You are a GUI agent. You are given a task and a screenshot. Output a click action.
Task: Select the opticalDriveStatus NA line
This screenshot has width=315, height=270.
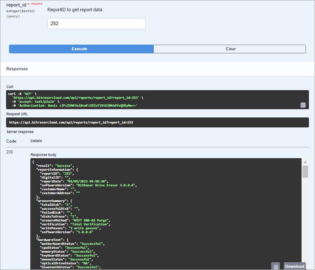[66, 263]
